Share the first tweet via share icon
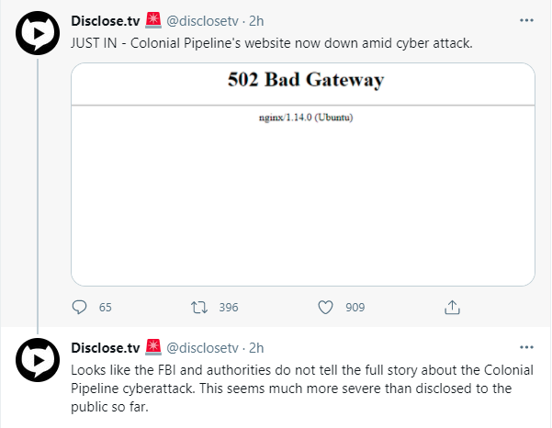 (x=452, y=308)
